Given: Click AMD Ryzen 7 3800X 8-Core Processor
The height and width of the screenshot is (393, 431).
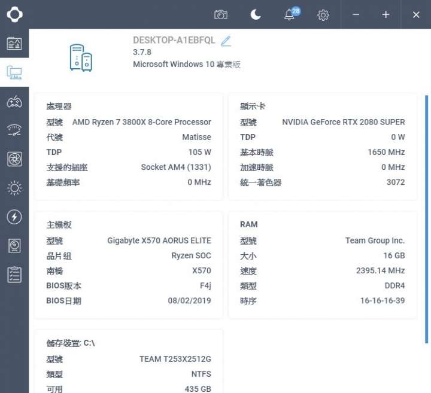Looking at the screenshot, I should click(x=141, y=122).
